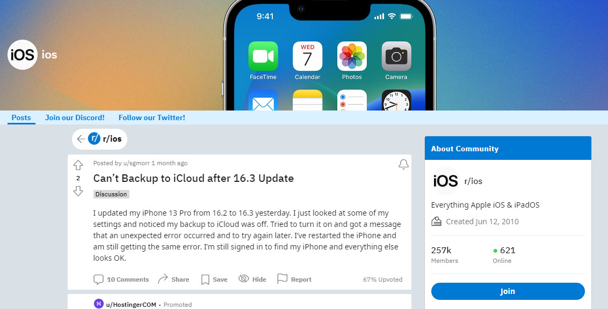
Task: Open r/ios link in About Community
Action: 473,181
